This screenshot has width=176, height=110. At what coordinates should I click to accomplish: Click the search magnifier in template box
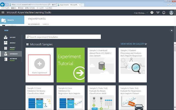(x=28, y=37)
